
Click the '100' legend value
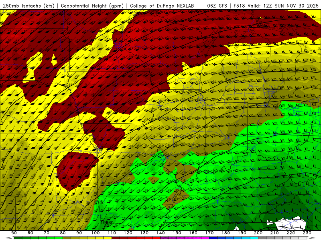[95, 233]
